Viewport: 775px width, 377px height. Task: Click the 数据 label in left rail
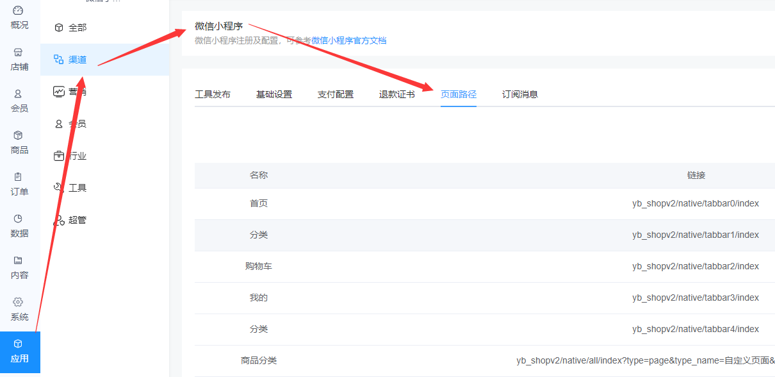[19, 233]
